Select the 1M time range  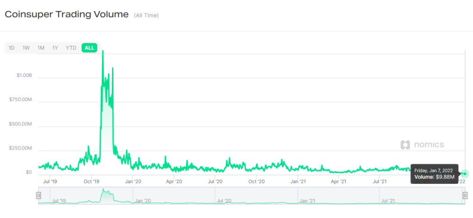tap(41, 48)
